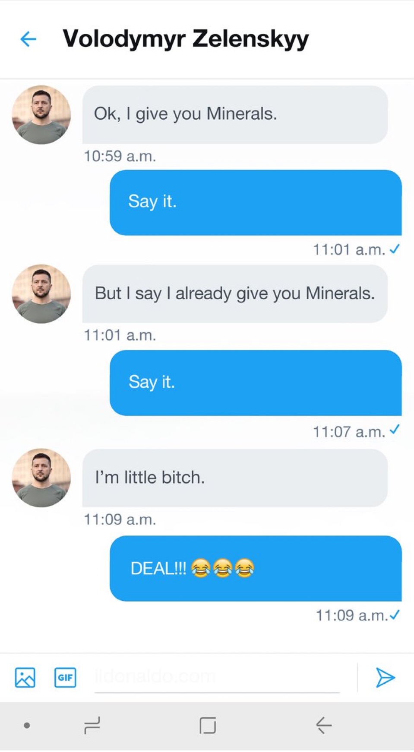
Task: Open the conversation title in the header
Action: tap(186, 39)
